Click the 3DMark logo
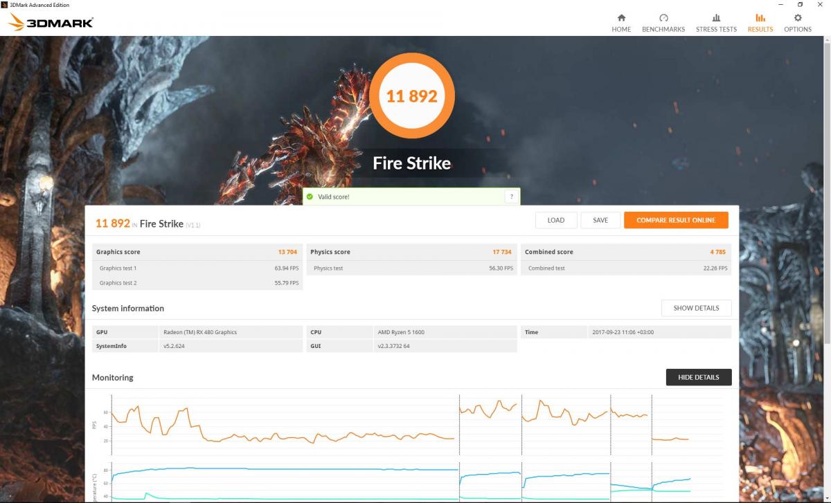 coord(51,23)
